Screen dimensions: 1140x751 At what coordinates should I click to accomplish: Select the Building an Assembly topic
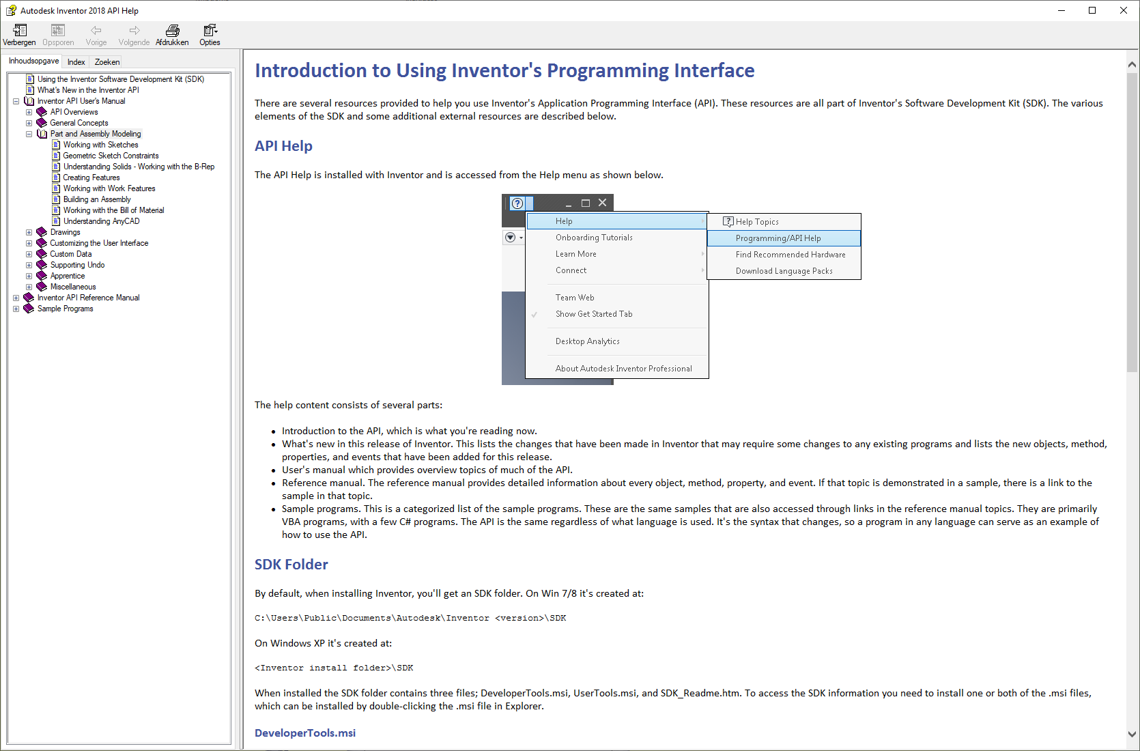(x=97, y=199)
